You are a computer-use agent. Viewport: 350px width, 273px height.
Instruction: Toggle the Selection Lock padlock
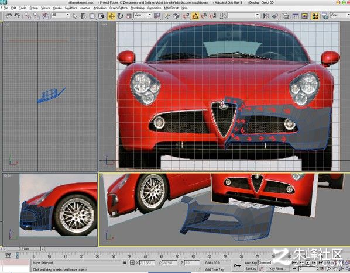pos(125,262)
